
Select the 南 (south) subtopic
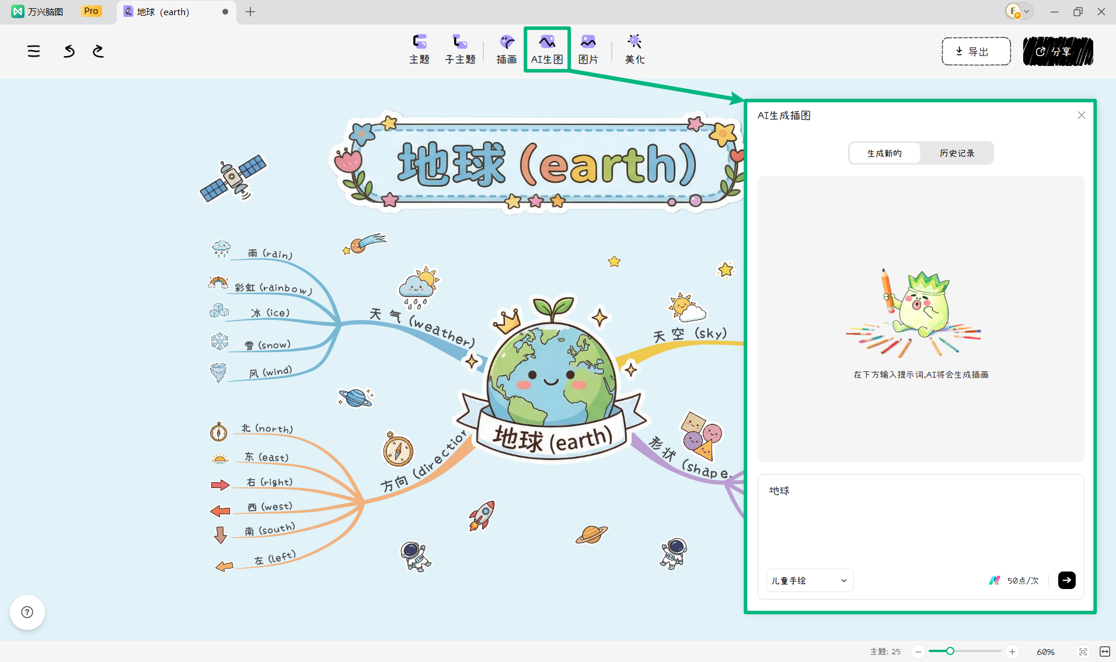coord(270,530)
